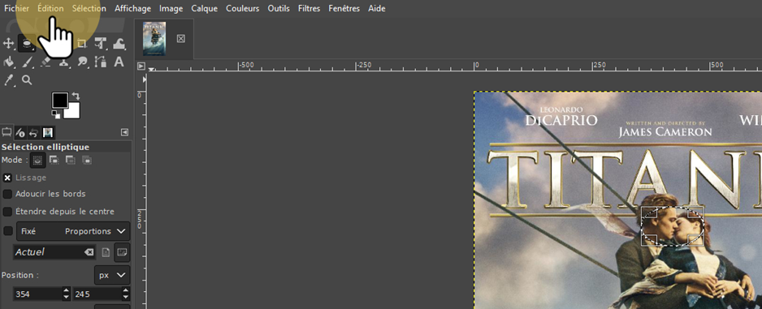Viewport: 762px width, 309px height.
Task: Open the Images dock tab
Action: pos(48,132)
